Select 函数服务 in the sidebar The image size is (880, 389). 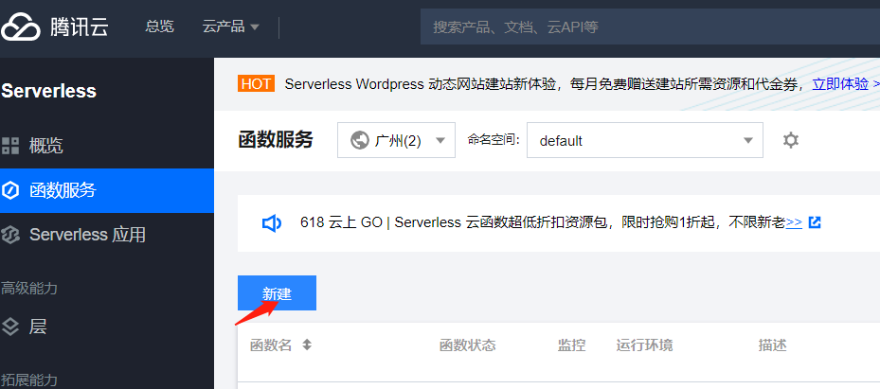[x=107, y=190]
